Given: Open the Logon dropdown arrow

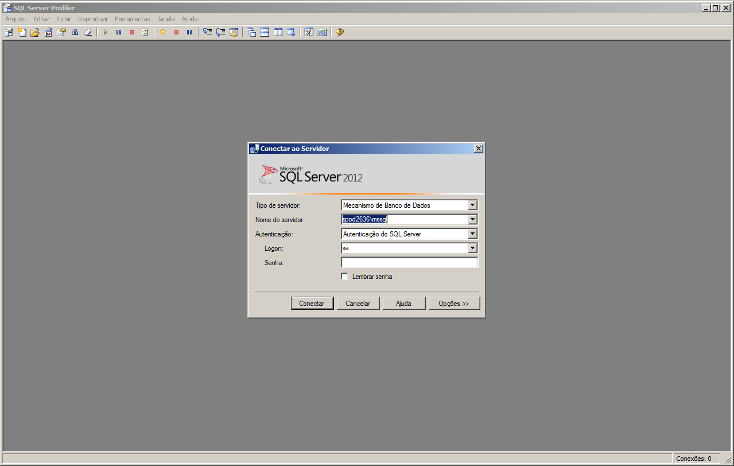Looking at the screenshot, I should click(472, 248).
